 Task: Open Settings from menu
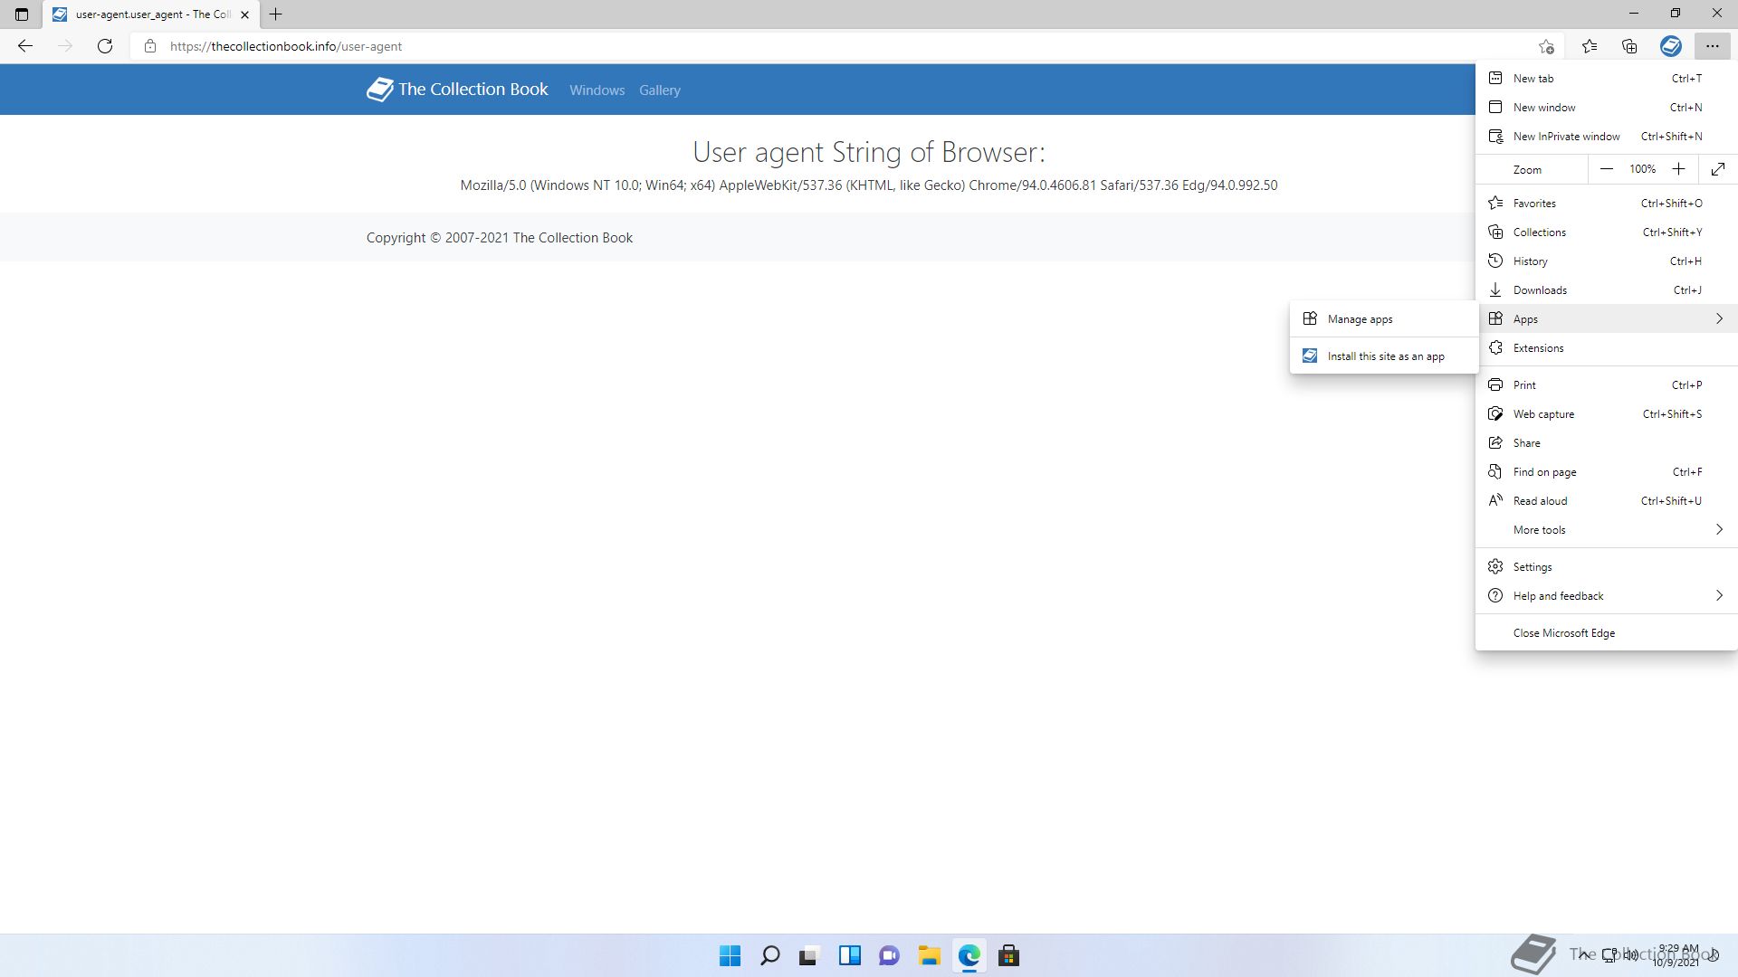click(x=1606, y=567)
